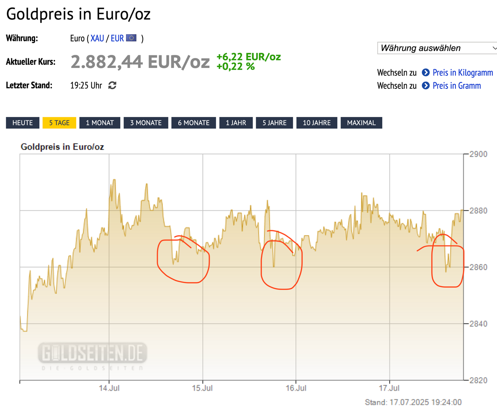Open the EUR currency link

pos(117,38)
